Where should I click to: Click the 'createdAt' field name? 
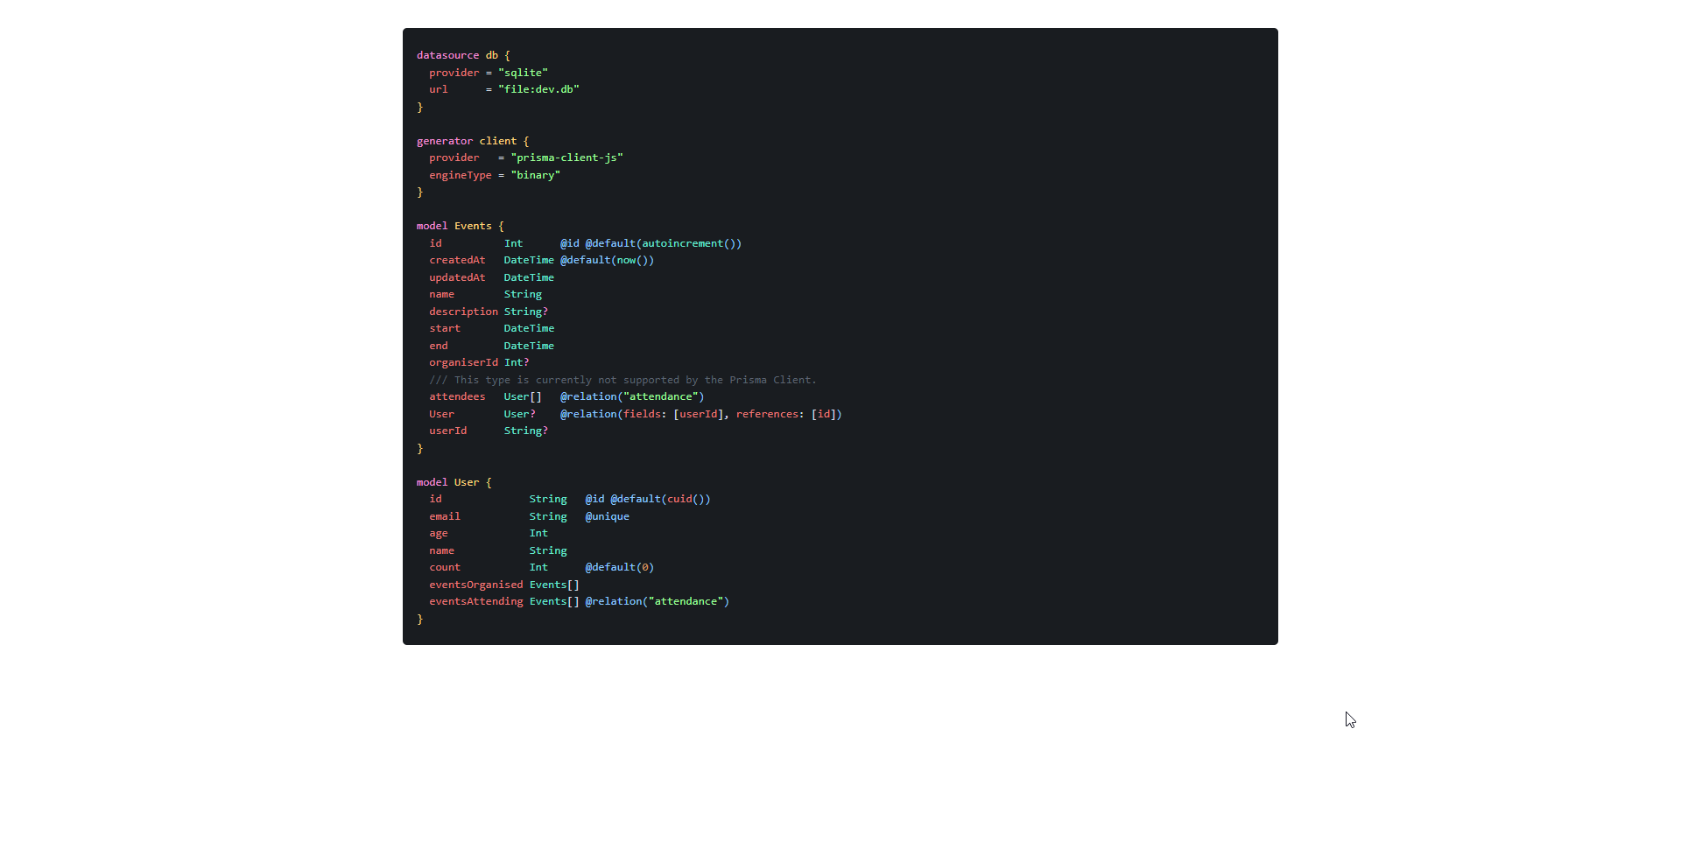457,260
